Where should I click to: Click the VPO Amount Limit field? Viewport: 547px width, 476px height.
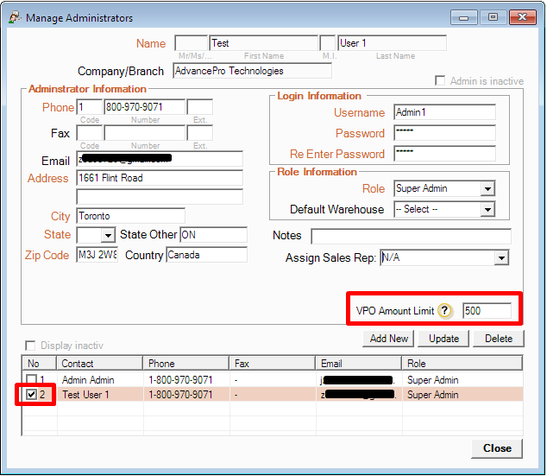coord(487,311)
